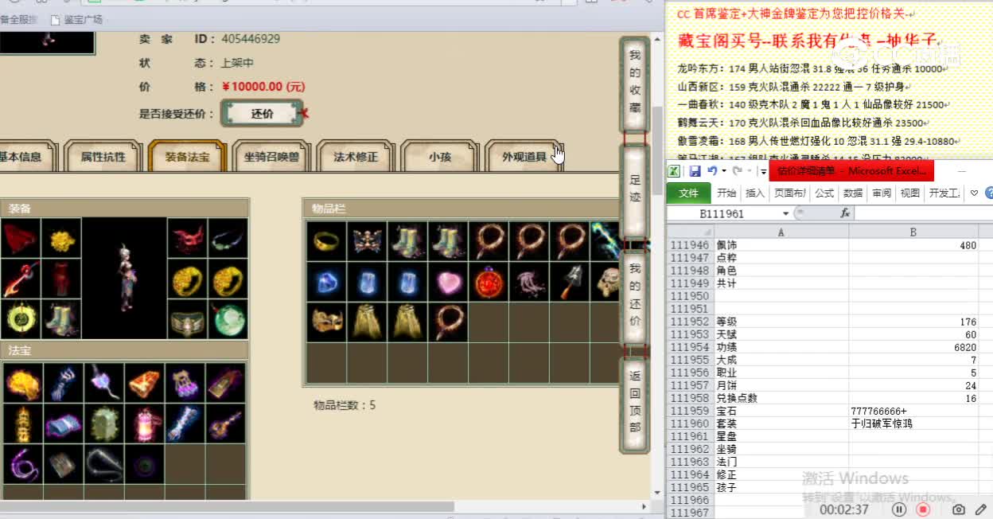The image size is (993, 519).
Task: Take a screenshot with recorder camera icon
Action: coord(959,509)
